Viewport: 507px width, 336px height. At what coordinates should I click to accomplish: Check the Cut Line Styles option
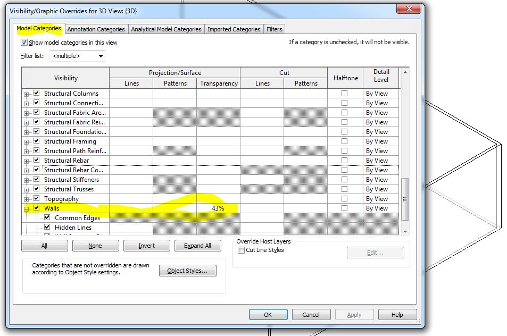pos(241,250)
